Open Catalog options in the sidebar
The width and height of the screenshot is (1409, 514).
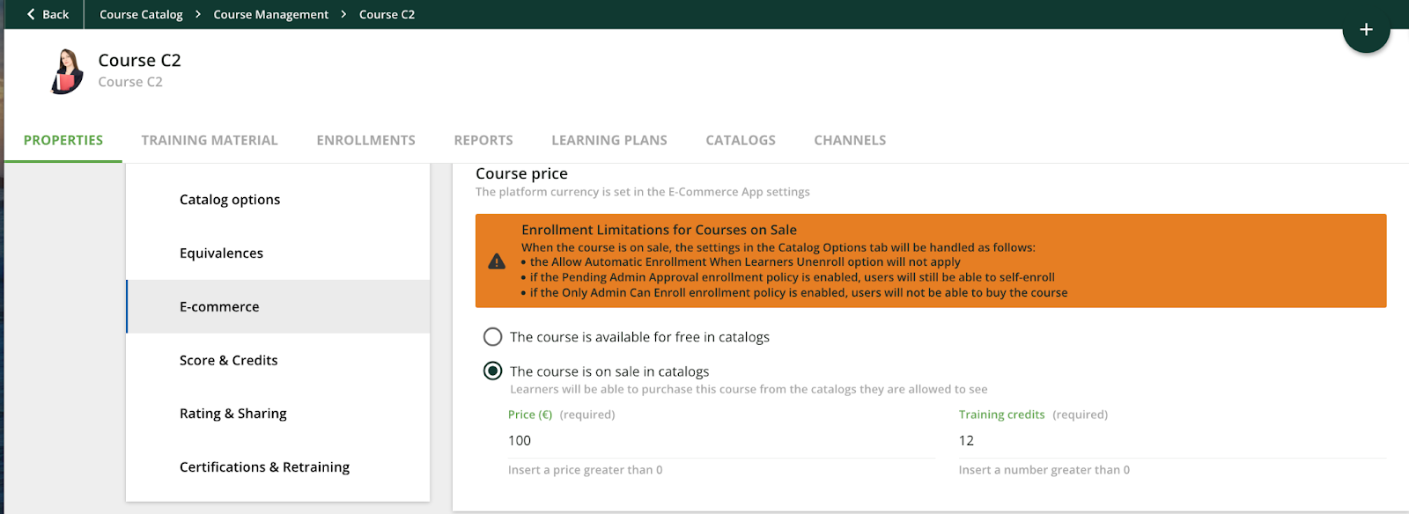(x=230, y=200)
